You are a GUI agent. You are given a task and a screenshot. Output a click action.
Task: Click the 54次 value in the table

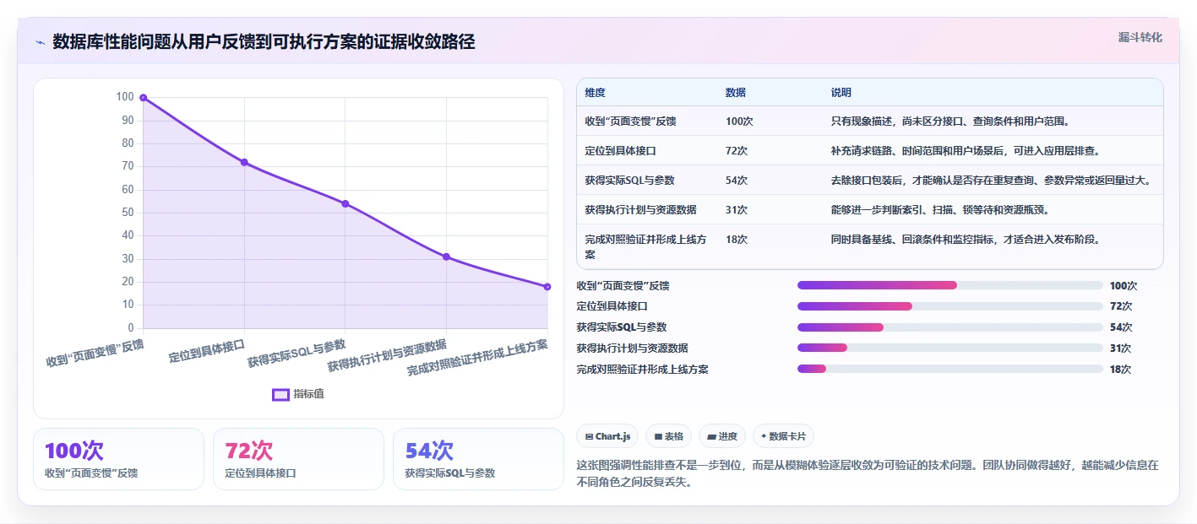737,181
